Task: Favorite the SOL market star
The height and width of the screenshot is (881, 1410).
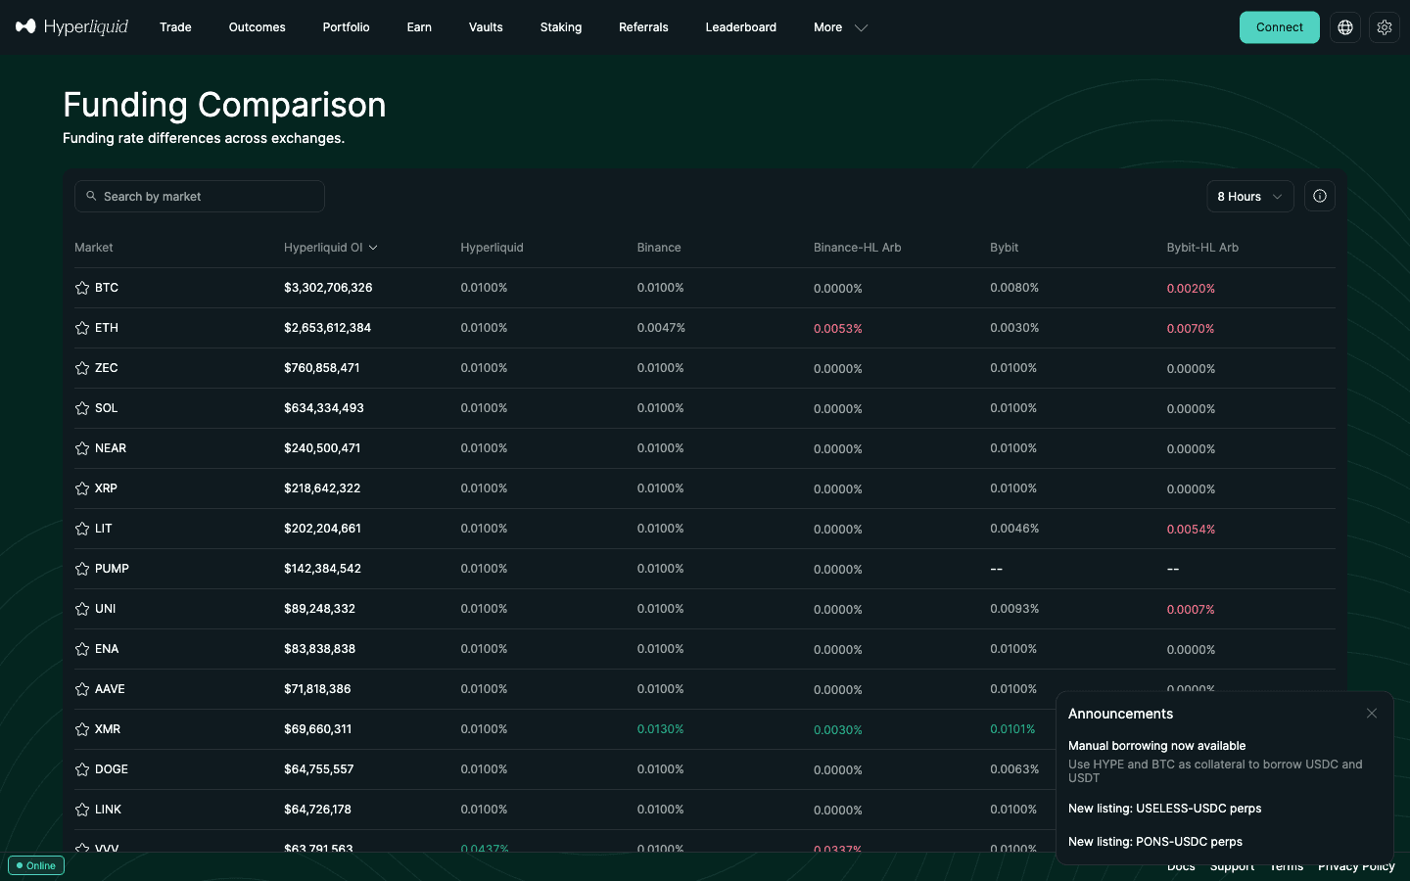Action: [x=82, y=408]
